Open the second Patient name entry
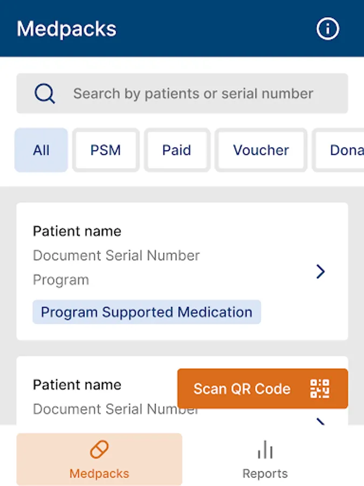 [x=77, y=385]
